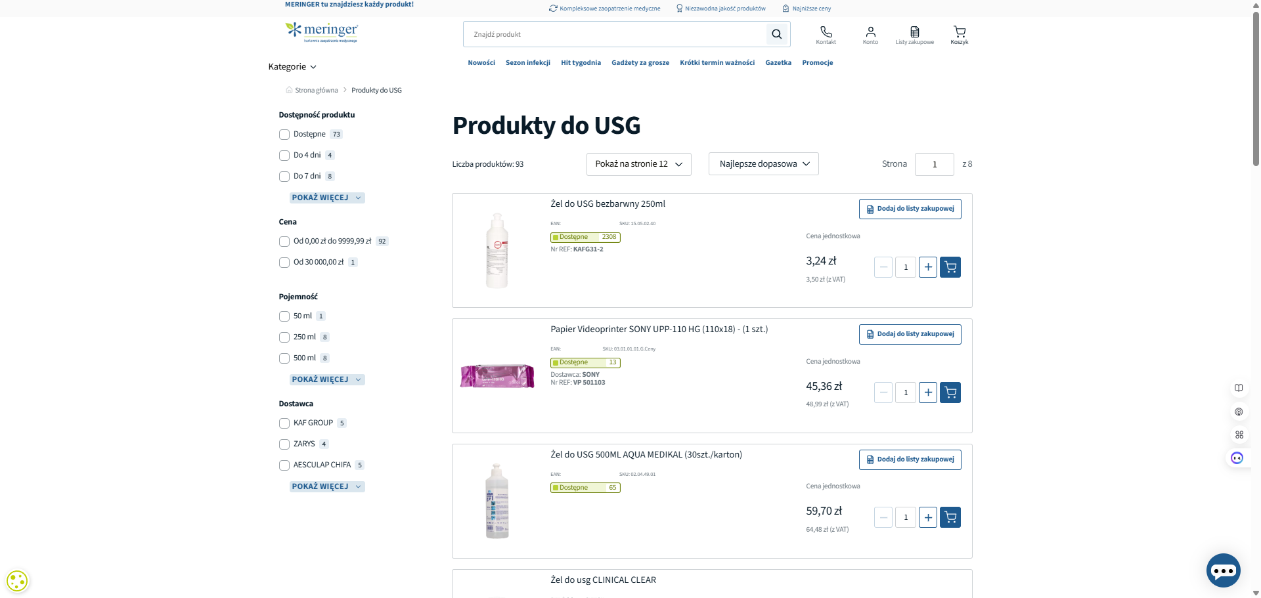This screenshot has height=598, width=1261.
Task: Open Listy zakupowe icon
Action: [x=914, y=35]
